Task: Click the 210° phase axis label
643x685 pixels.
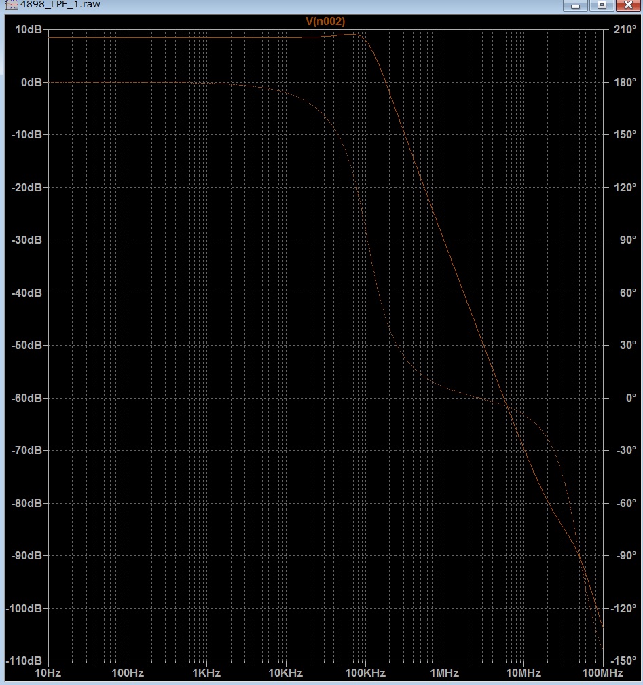Action: click(625, 30)
